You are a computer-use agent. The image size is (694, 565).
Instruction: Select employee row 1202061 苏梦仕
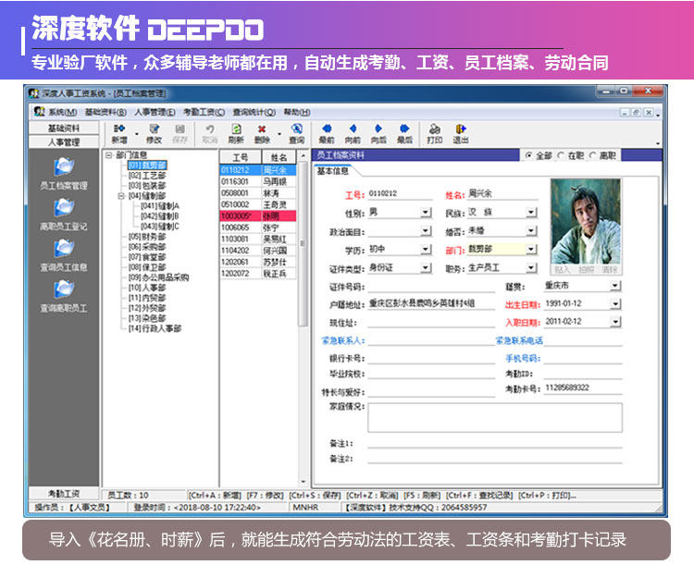pyautogui.click(x=258, y=262)
